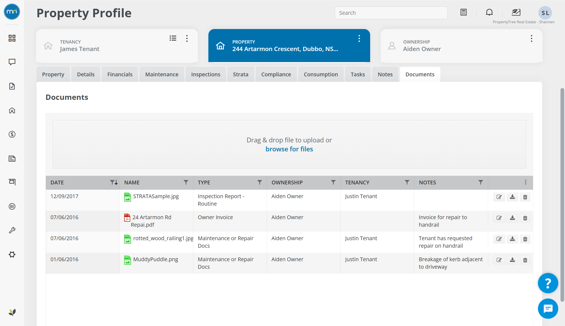
Task: Download the STRATASample.jpg document
Action: pos(512,197)
